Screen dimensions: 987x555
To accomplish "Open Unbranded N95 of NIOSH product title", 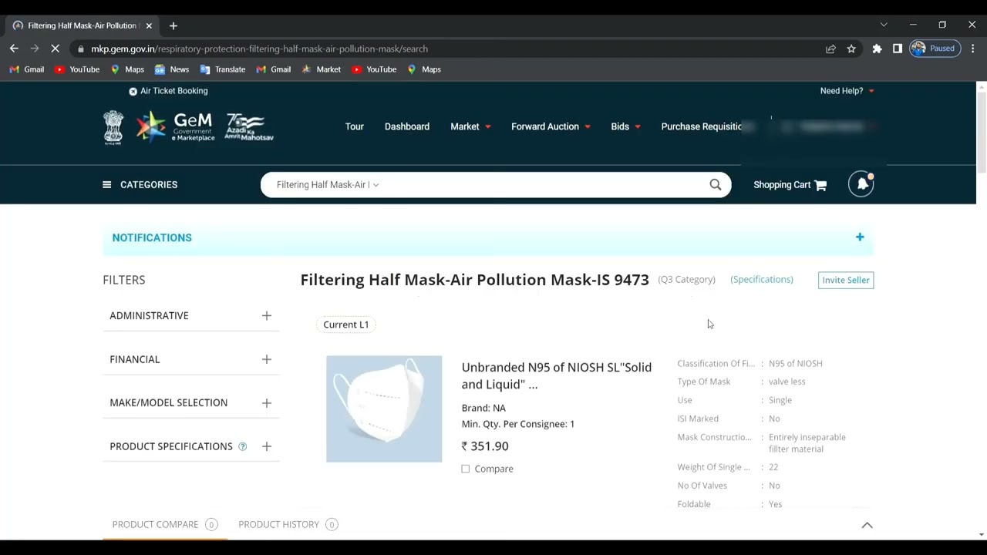I will tap(557, 375).
